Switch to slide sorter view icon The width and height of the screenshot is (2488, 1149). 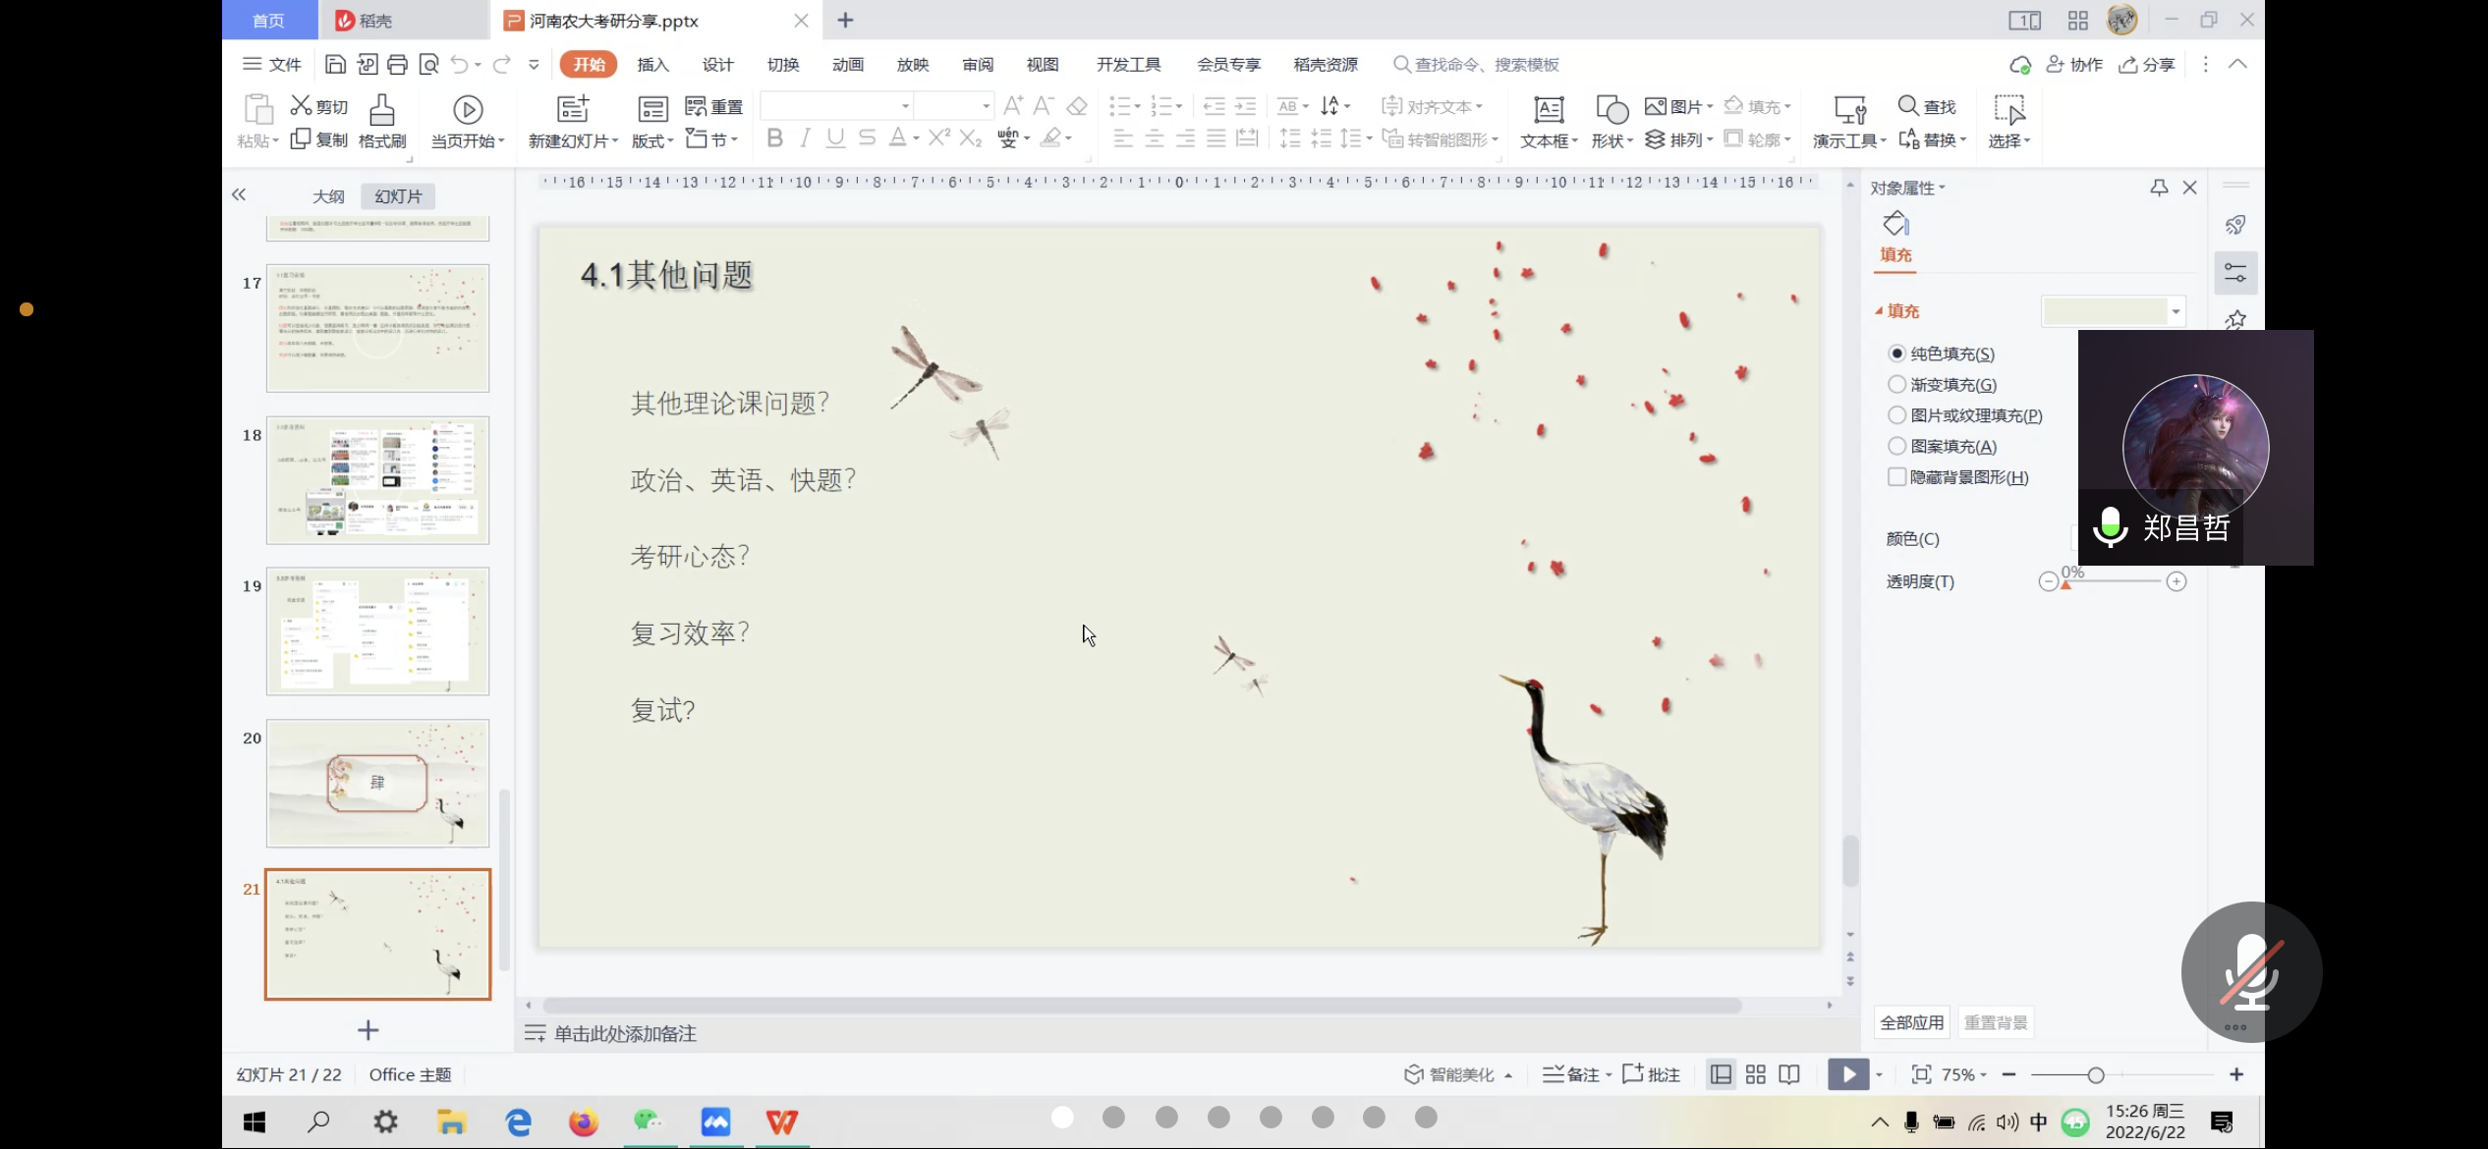(1756, 1074)
